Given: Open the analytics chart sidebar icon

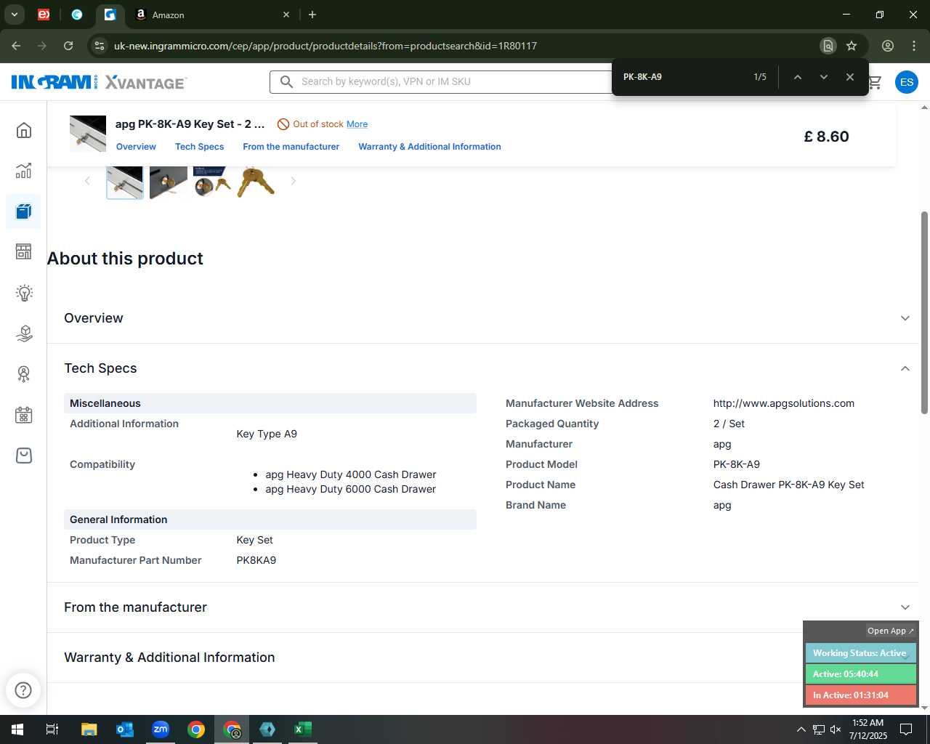Looking at the screenshot, I should [24, 171].
